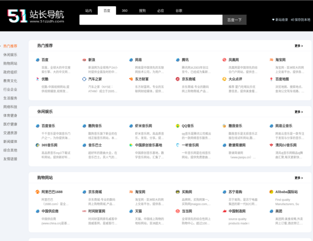The height and width of the screenshot is (241, 313).
Task: Open the 苏宁易购 link
Action: pyautogui.click(x=235, y=192)
